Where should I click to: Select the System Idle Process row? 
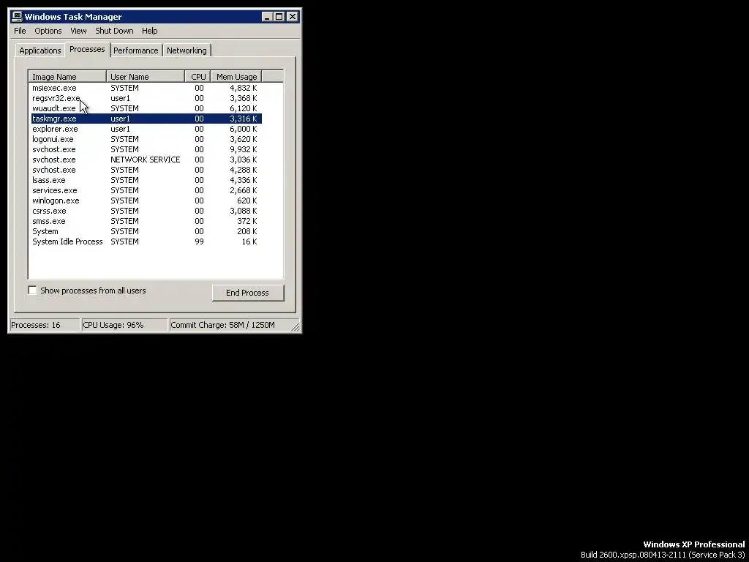point(146,241)
